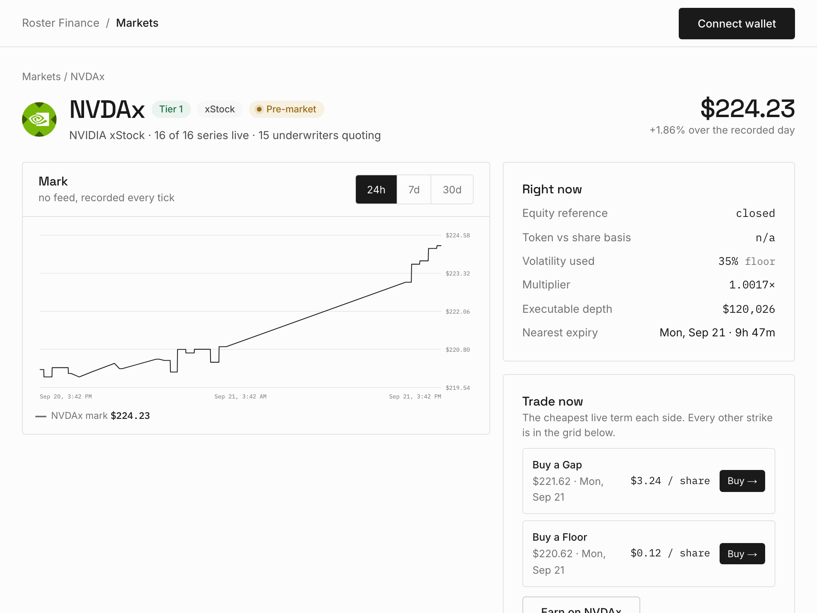Click '+1.86% over the recorded day' text
This screenshot has height=613, width=817.
[x=722, y=130]
